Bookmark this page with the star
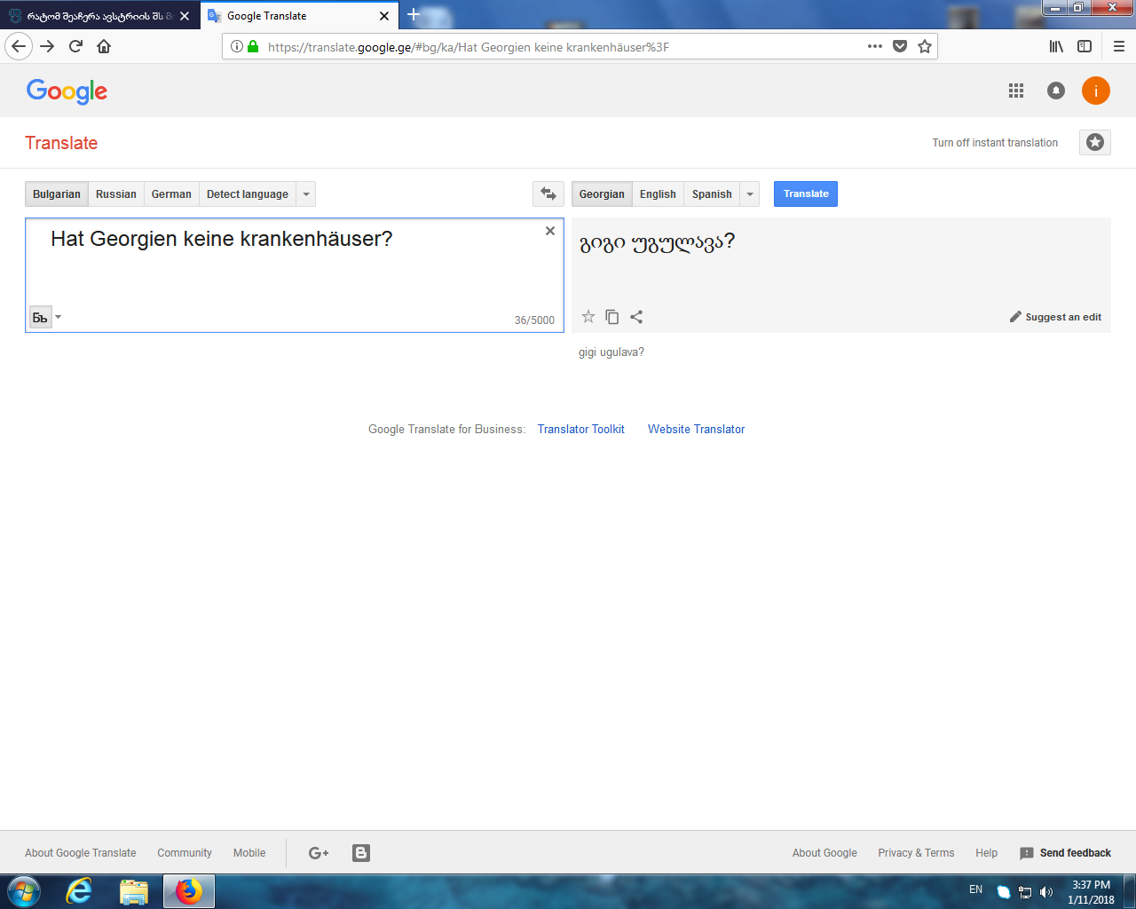This screenshot has width=1136, height=909. (925, 46)
